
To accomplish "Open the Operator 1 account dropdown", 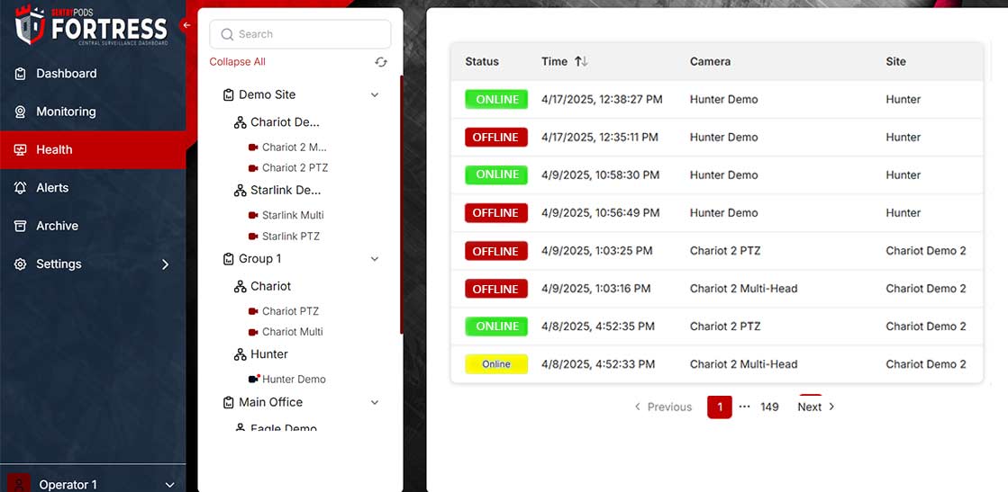I will pos(169,485).
